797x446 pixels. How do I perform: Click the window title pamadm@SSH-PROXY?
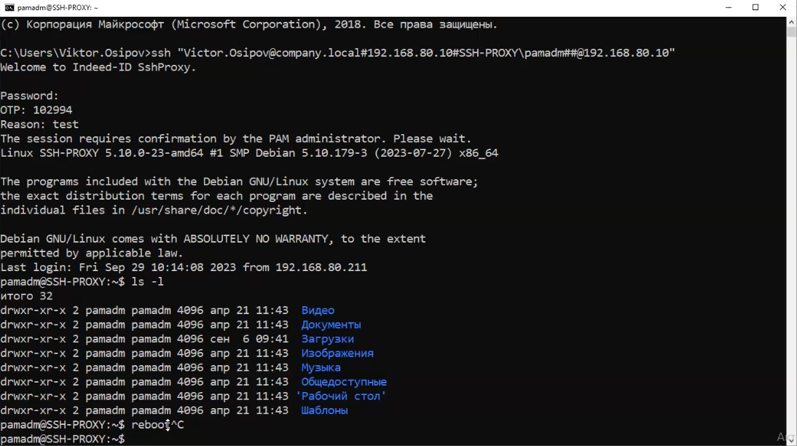pyautogui.click(x=58, y=8)
